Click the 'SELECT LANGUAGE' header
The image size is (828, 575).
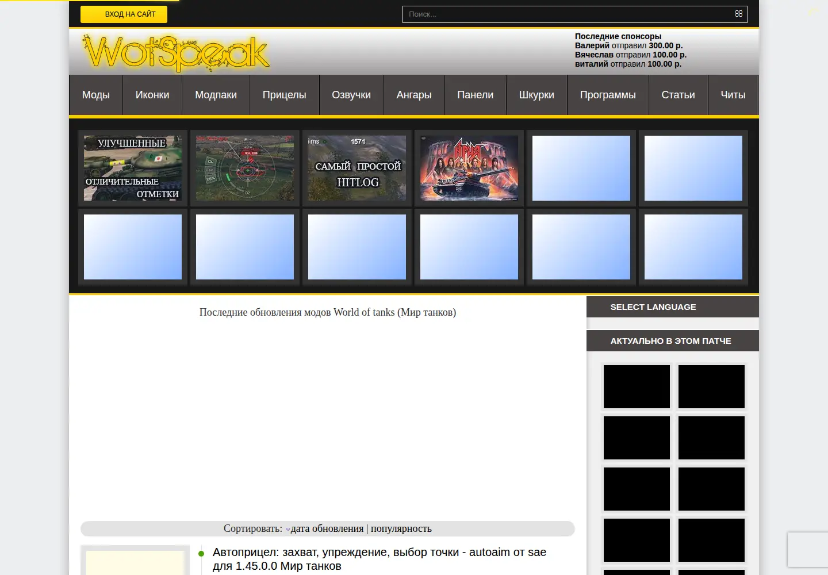(653, 307)
